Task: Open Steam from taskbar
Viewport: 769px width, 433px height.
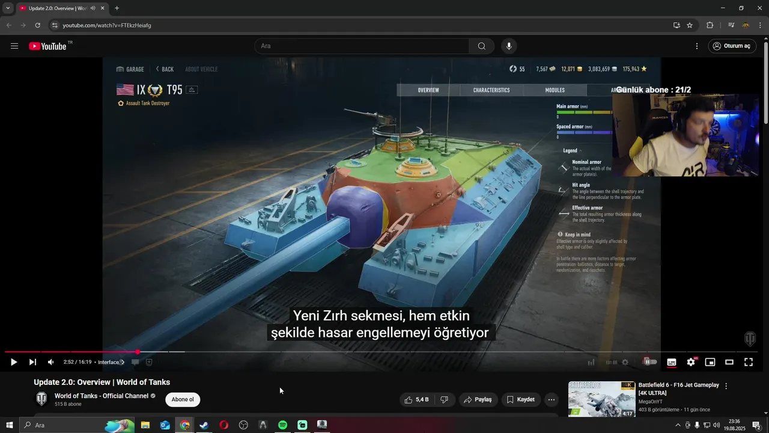Action: pos(204,425)
